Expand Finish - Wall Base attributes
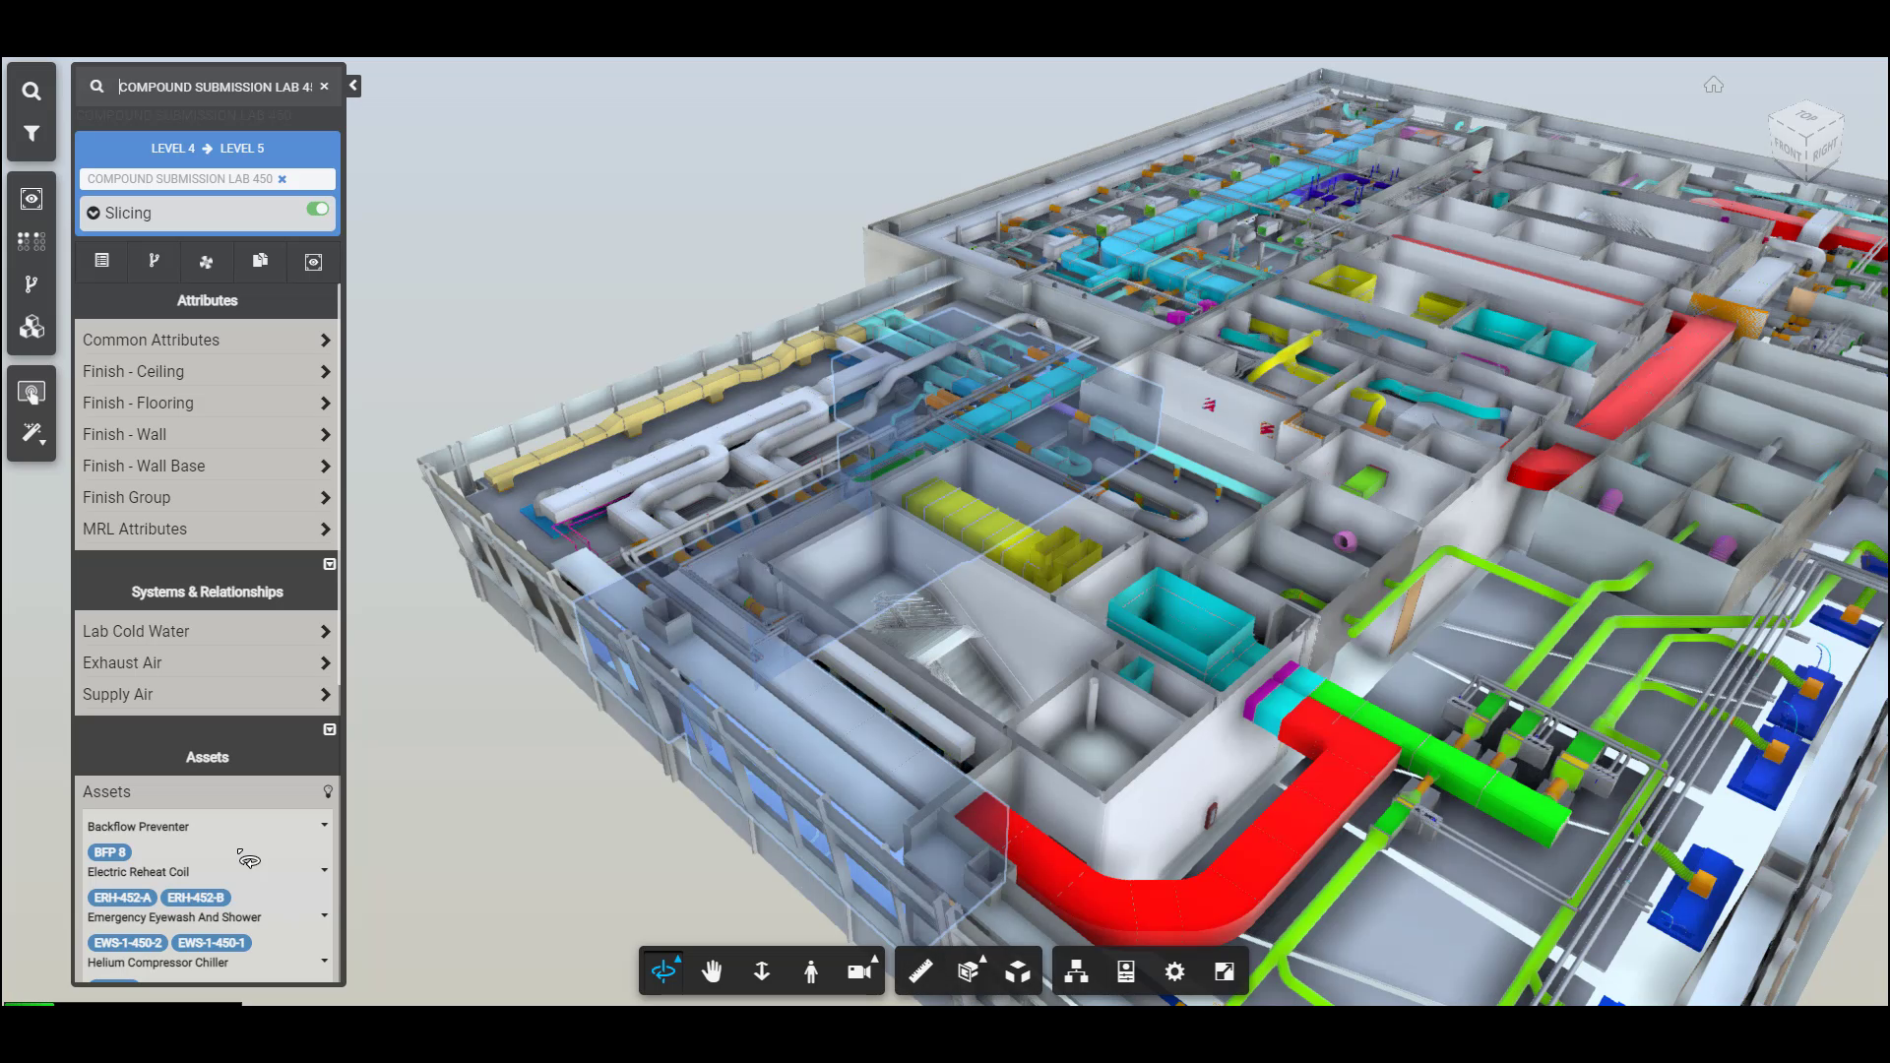Viewport: 1890px width, 1063px height. pos(207,466)
